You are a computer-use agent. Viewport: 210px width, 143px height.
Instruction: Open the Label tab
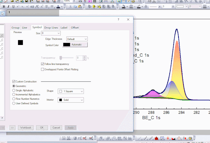click(64, 28)
